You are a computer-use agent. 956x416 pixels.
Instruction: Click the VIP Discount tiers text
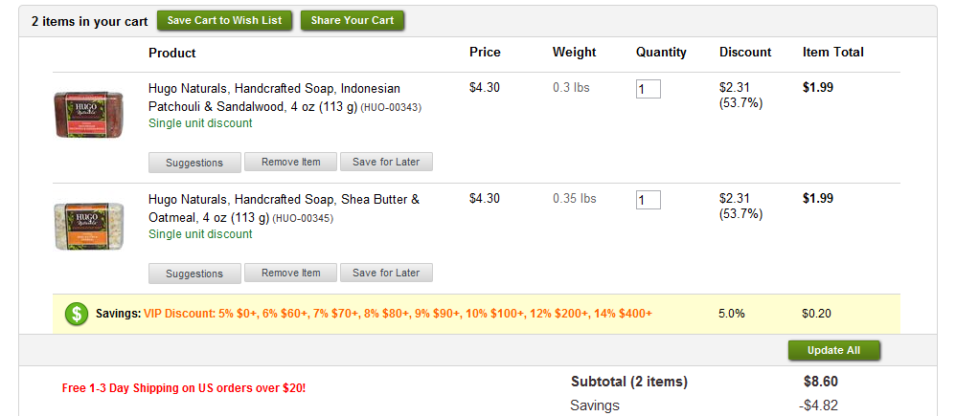398,314
